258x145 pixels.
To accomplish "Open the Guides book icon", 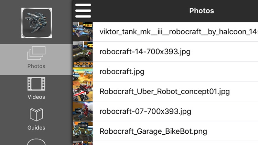I will (x=36, y=114).
